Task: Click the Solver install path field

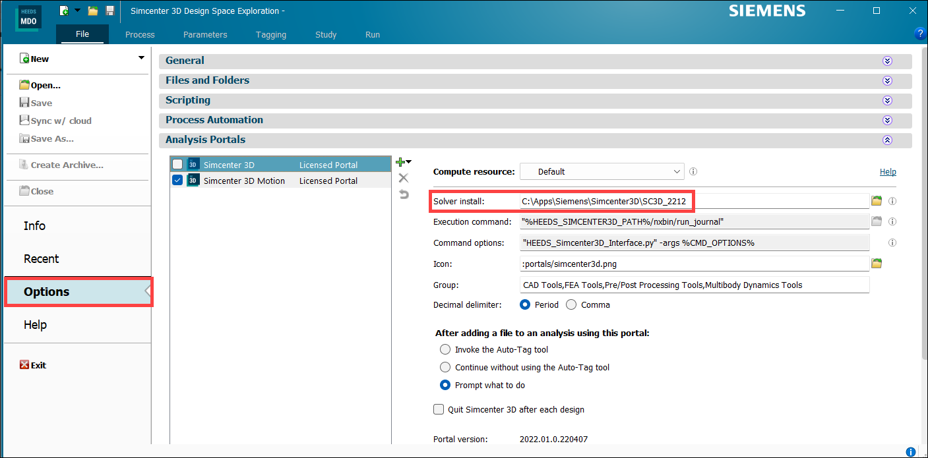Action: 693,201
